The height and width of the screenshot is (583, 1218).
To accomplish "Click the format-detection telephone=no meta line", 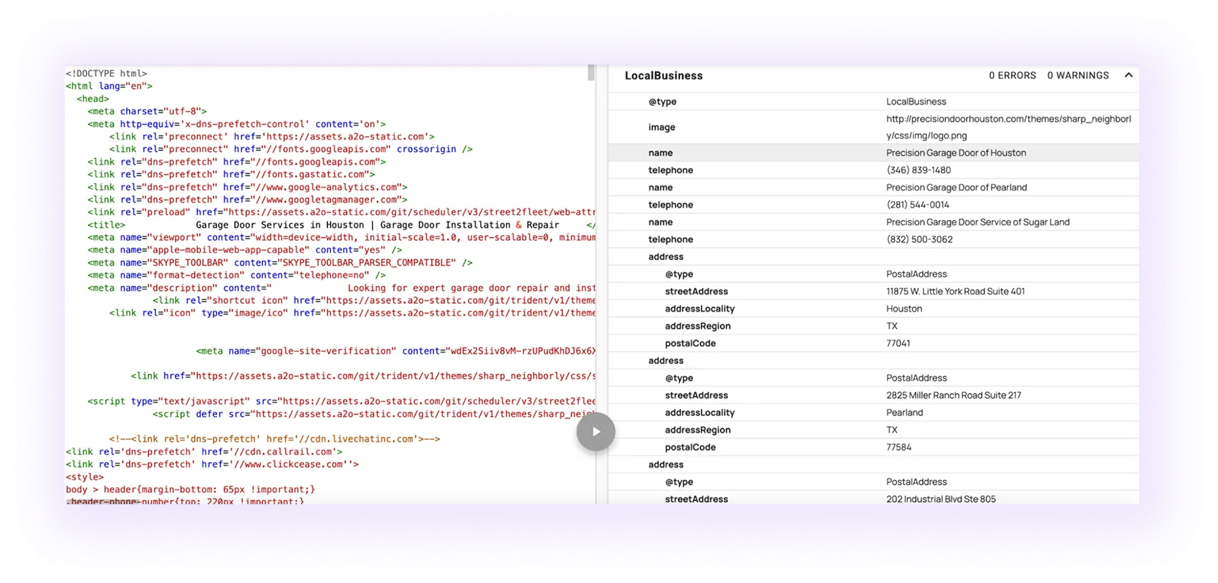I will pos(236,275).
